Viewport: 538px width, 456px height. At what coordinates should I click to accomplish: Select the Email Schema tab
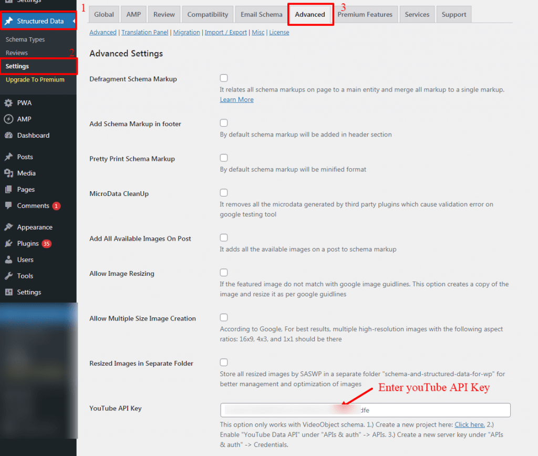pos(262,14)
